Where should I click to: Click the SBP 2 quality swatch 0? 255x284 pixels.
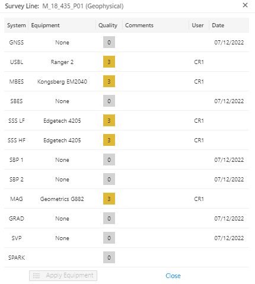[109, 179]
